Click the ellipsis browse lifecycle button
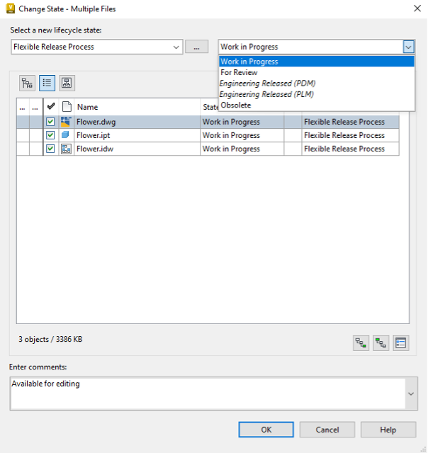The width and height of the screenshot is (428, 453). click(x=197, y=47)
